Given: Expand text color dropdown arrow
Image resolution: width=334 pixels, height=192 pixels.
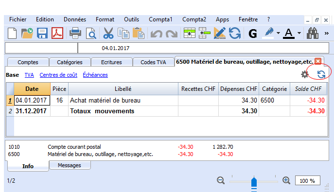Looking at the screenshot, I should click(299, 33).
